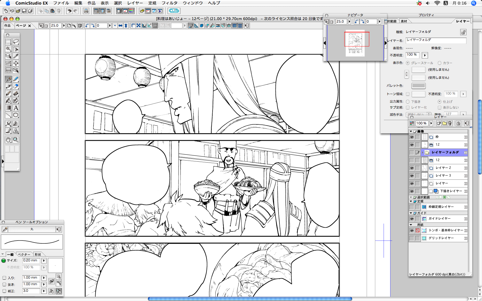Click the navigator page thumbnail

(x=355, y=43)
